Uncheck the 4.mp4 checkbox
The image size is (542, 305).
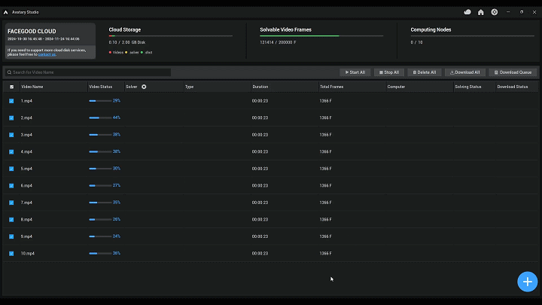pyautogui.click(x=11, y=152)
